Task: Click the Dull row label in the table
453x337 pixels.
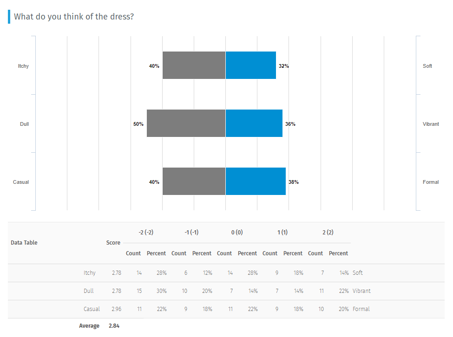Action: (x=89, y=291)
